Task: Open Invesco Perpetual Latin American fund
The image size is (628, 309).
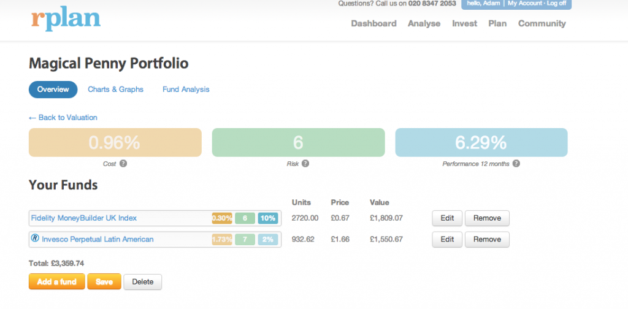Action: (x=98, y=239)
